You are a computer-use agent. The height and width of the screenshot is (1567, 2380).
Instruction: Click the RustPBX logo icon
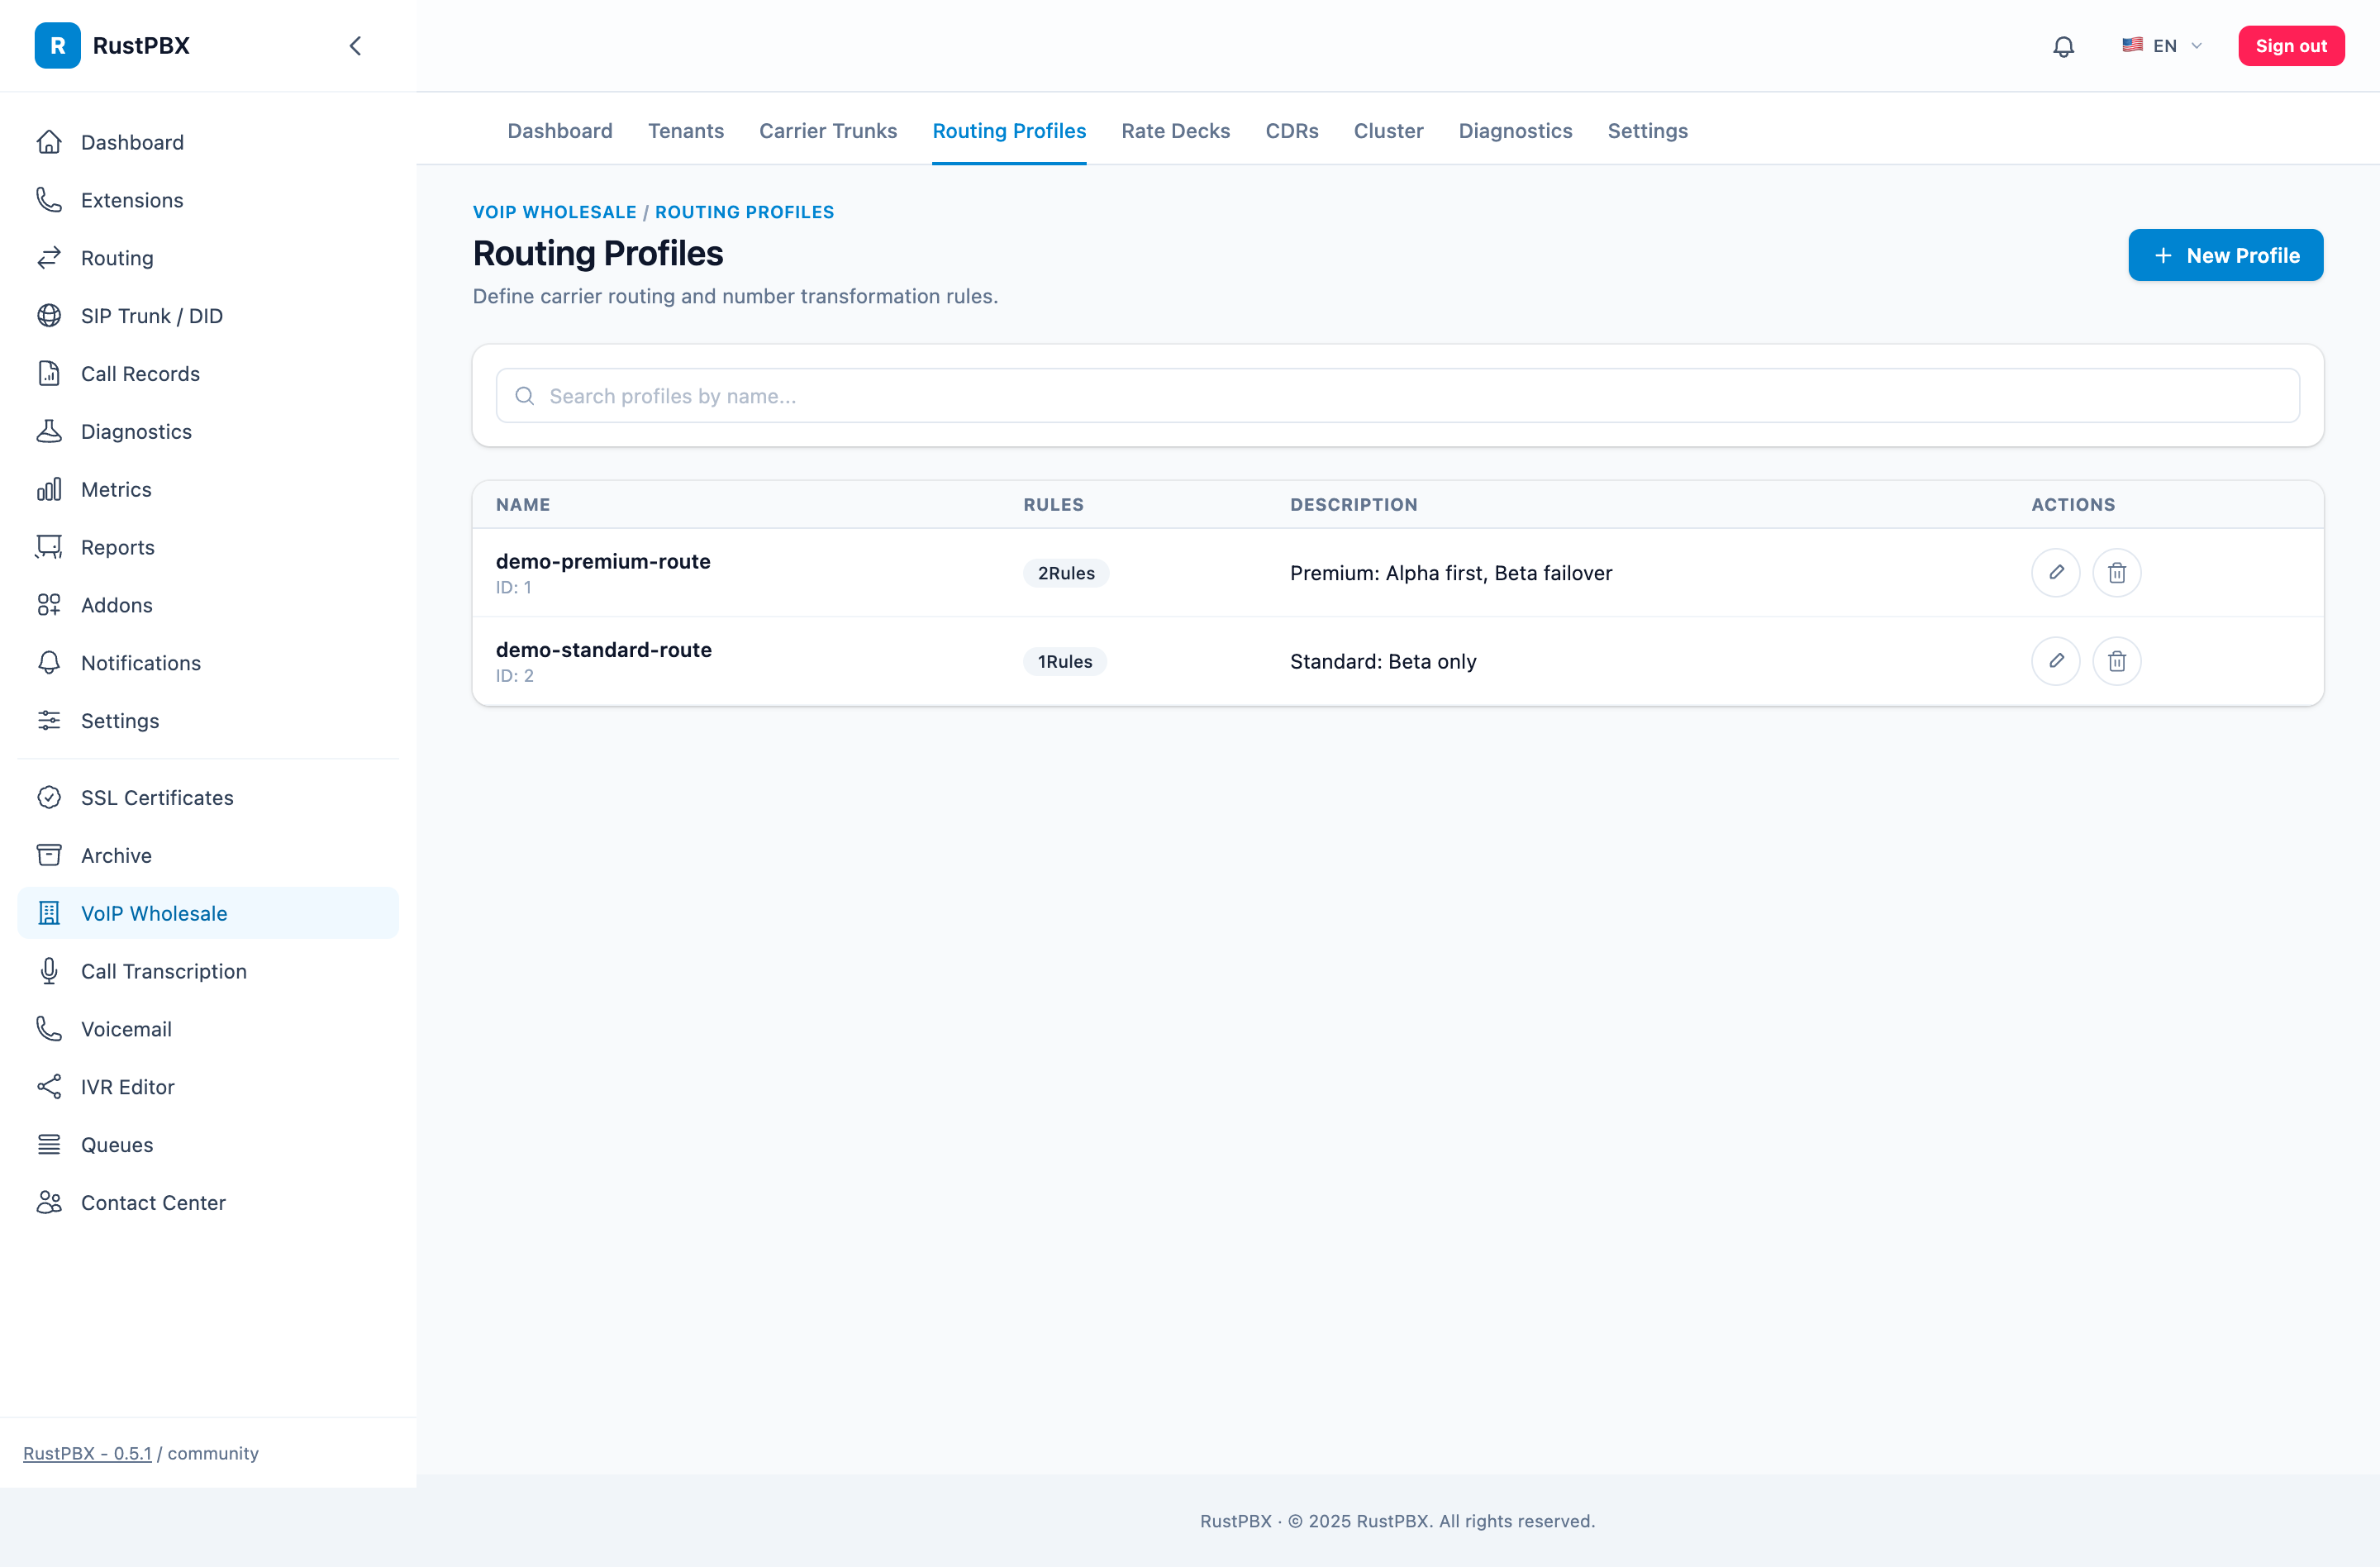point(57,46)
